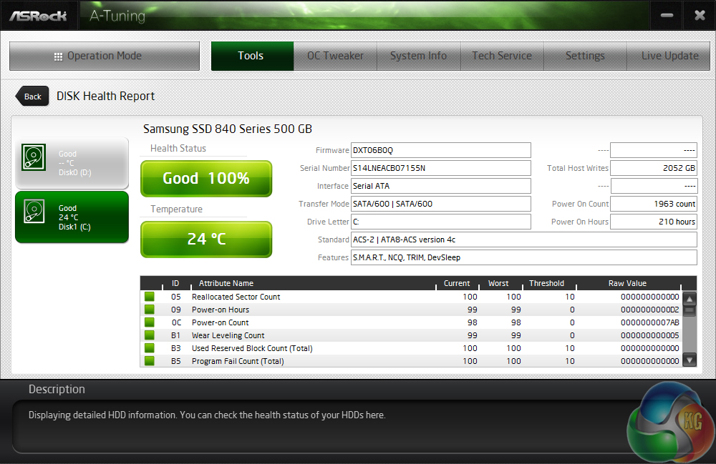Click the Features S.M.A.R.T. field
Screen dimensions: 716x464
[524, 257]
